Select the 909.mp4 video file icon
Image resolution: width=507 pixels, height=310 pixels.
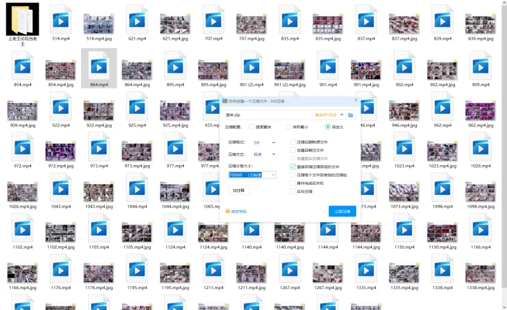click(x=480, y=66)
